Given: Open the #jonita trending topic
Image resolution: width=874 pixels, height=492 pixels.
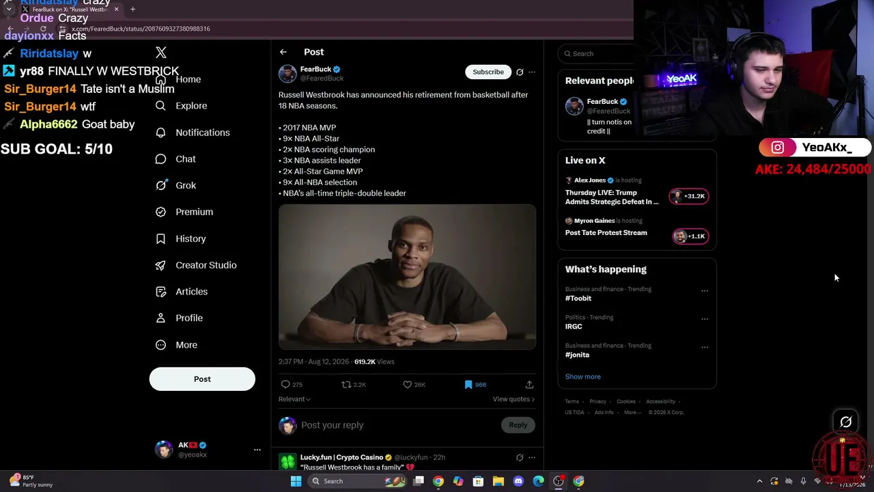Looking at the screenshot, I should tap(577, 355).
